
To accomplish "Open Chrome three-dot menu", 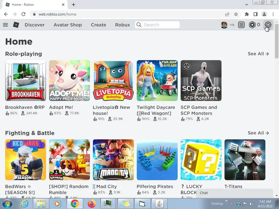I will tap(273, 14).
